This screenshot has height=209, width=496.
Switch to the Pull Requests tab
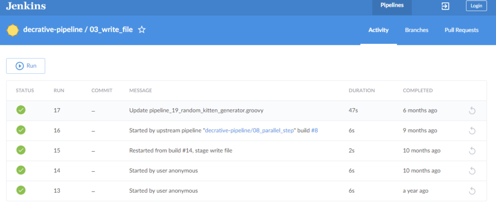click(x=461, y=30)
